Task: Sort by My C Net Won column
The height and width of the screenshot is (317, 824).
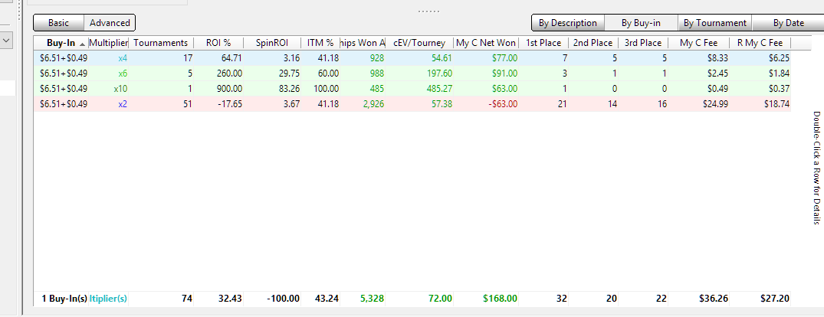Action: coord(486,43)
